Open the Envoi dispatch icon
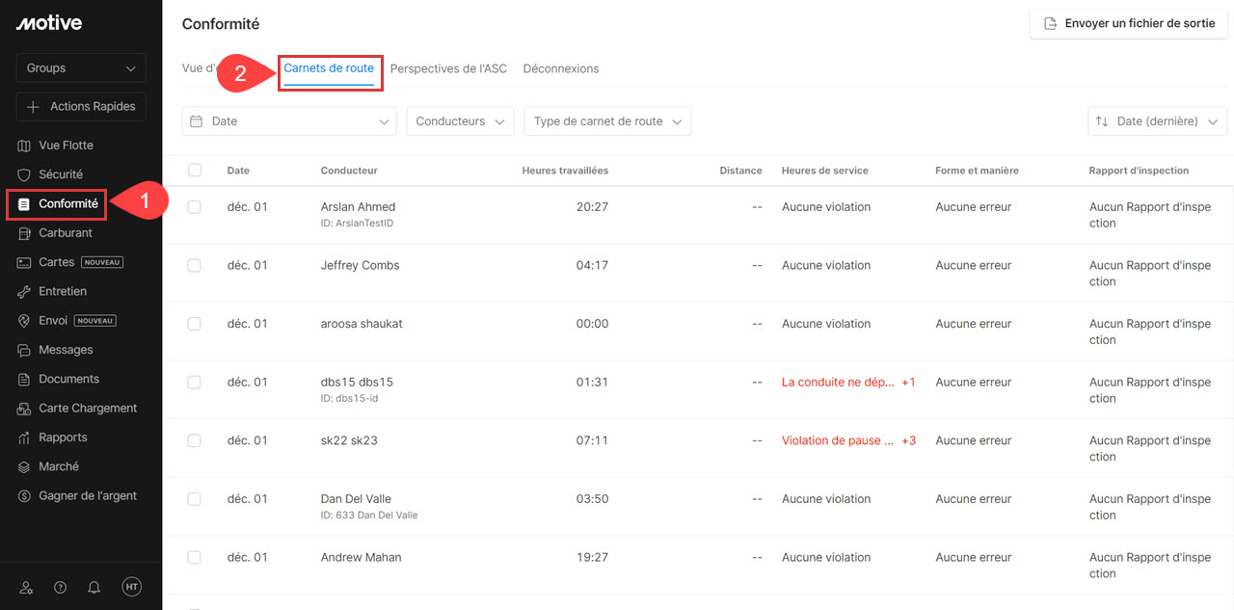 [x=25, y=321]
